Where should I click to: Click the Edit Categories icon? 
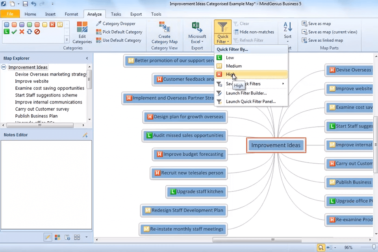coord(82,32)
